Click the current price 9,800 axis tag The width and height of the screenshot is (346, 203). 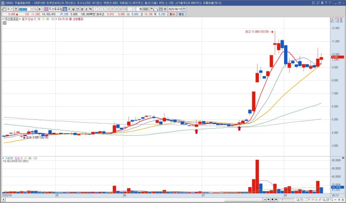(x=338, y=57)
